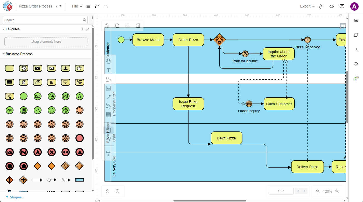Image resolution: width=363 pixels, height=202 pixels.
Task: Select the Service Task gear shape
Action: click(24, 68)
